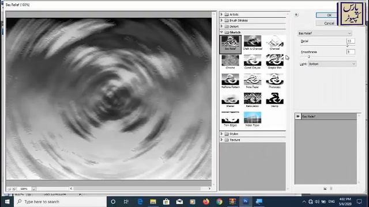369x207 pixels.
Task: Open the zoom percentage dropdown arrow
Action: pos(34,189)
